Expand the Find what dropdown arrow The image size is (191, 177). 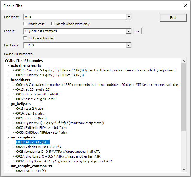(129, 17)
